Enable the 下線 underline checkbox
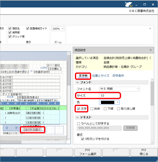The height and width of the screenshot is (162, 158). tap(105, 109)
